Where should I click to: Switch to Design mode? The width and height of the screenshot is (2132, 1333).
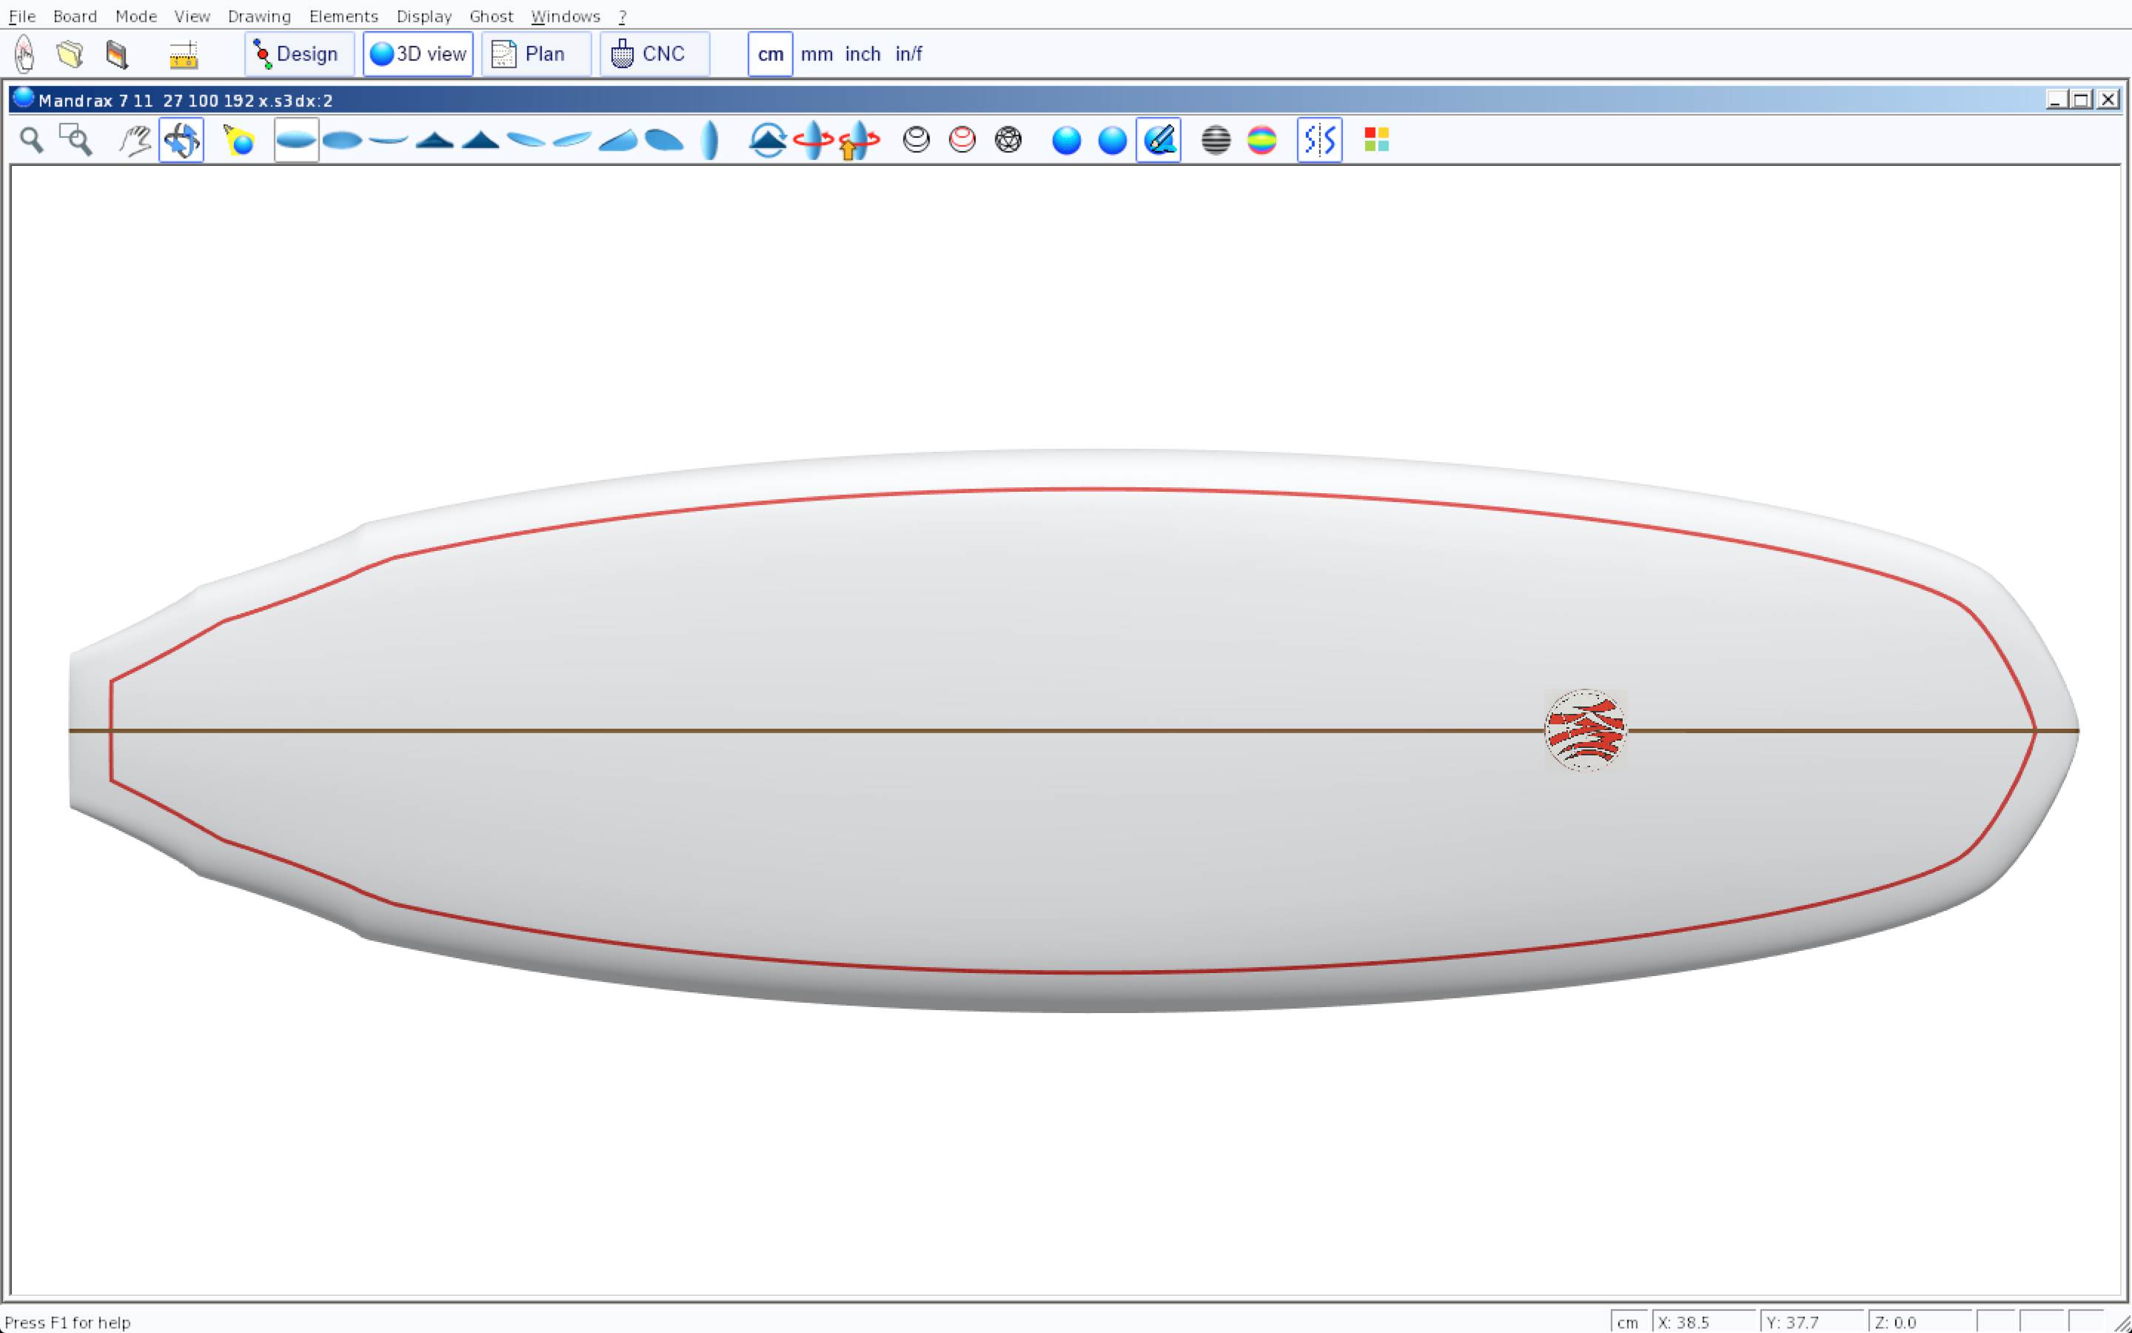tap(298, 55)
